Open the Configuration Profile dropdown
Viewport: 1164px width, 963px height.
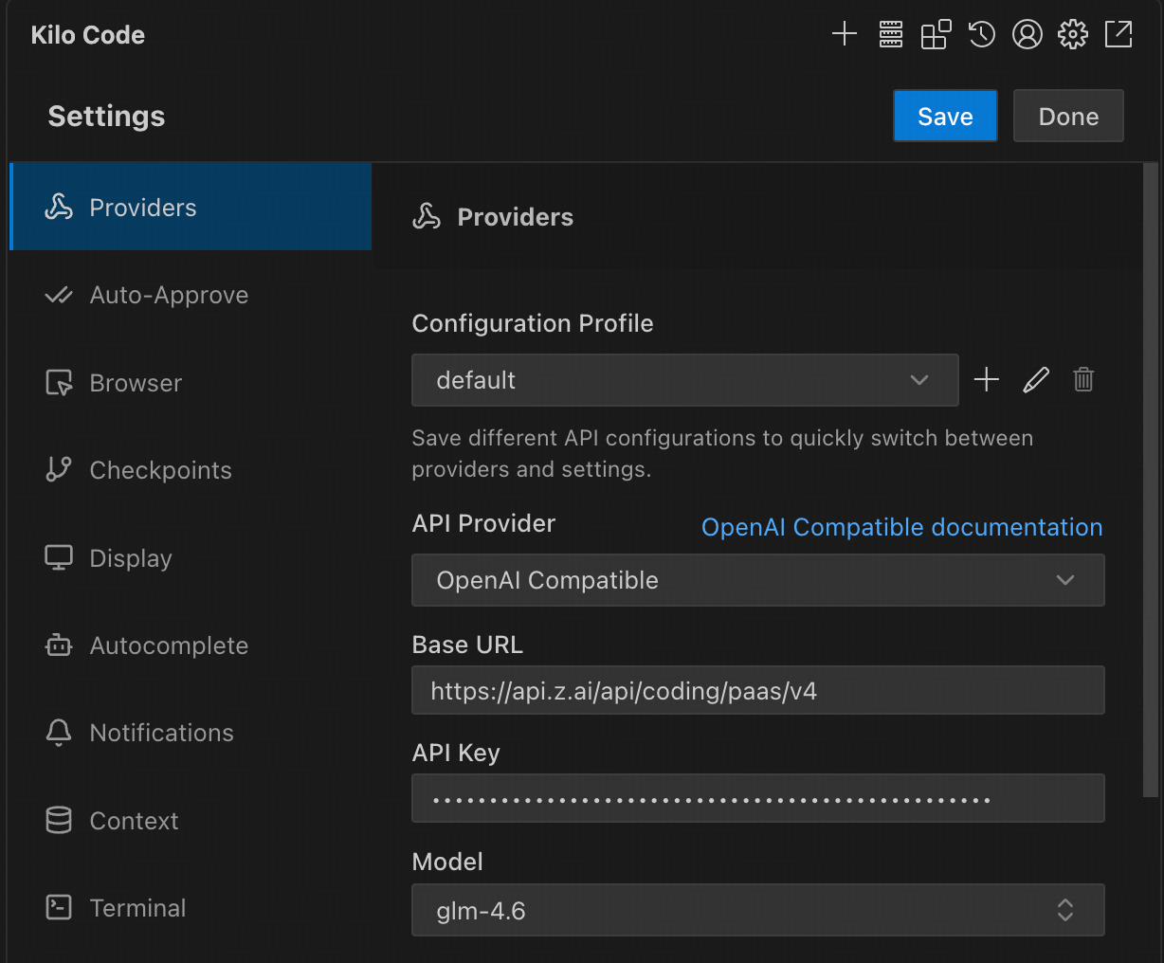coord(684,380)
